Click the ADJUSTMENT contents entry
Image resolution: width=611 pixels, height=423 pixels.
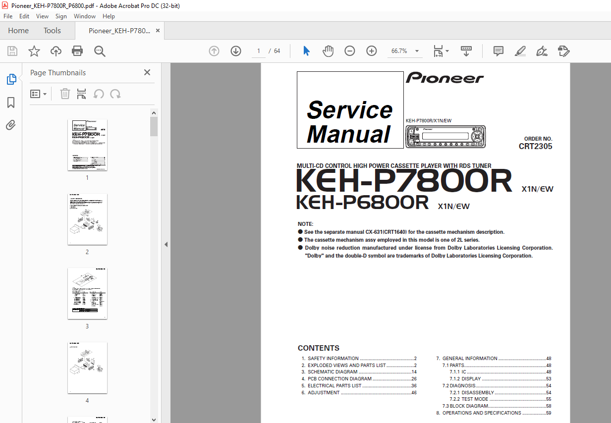point(359,393)
